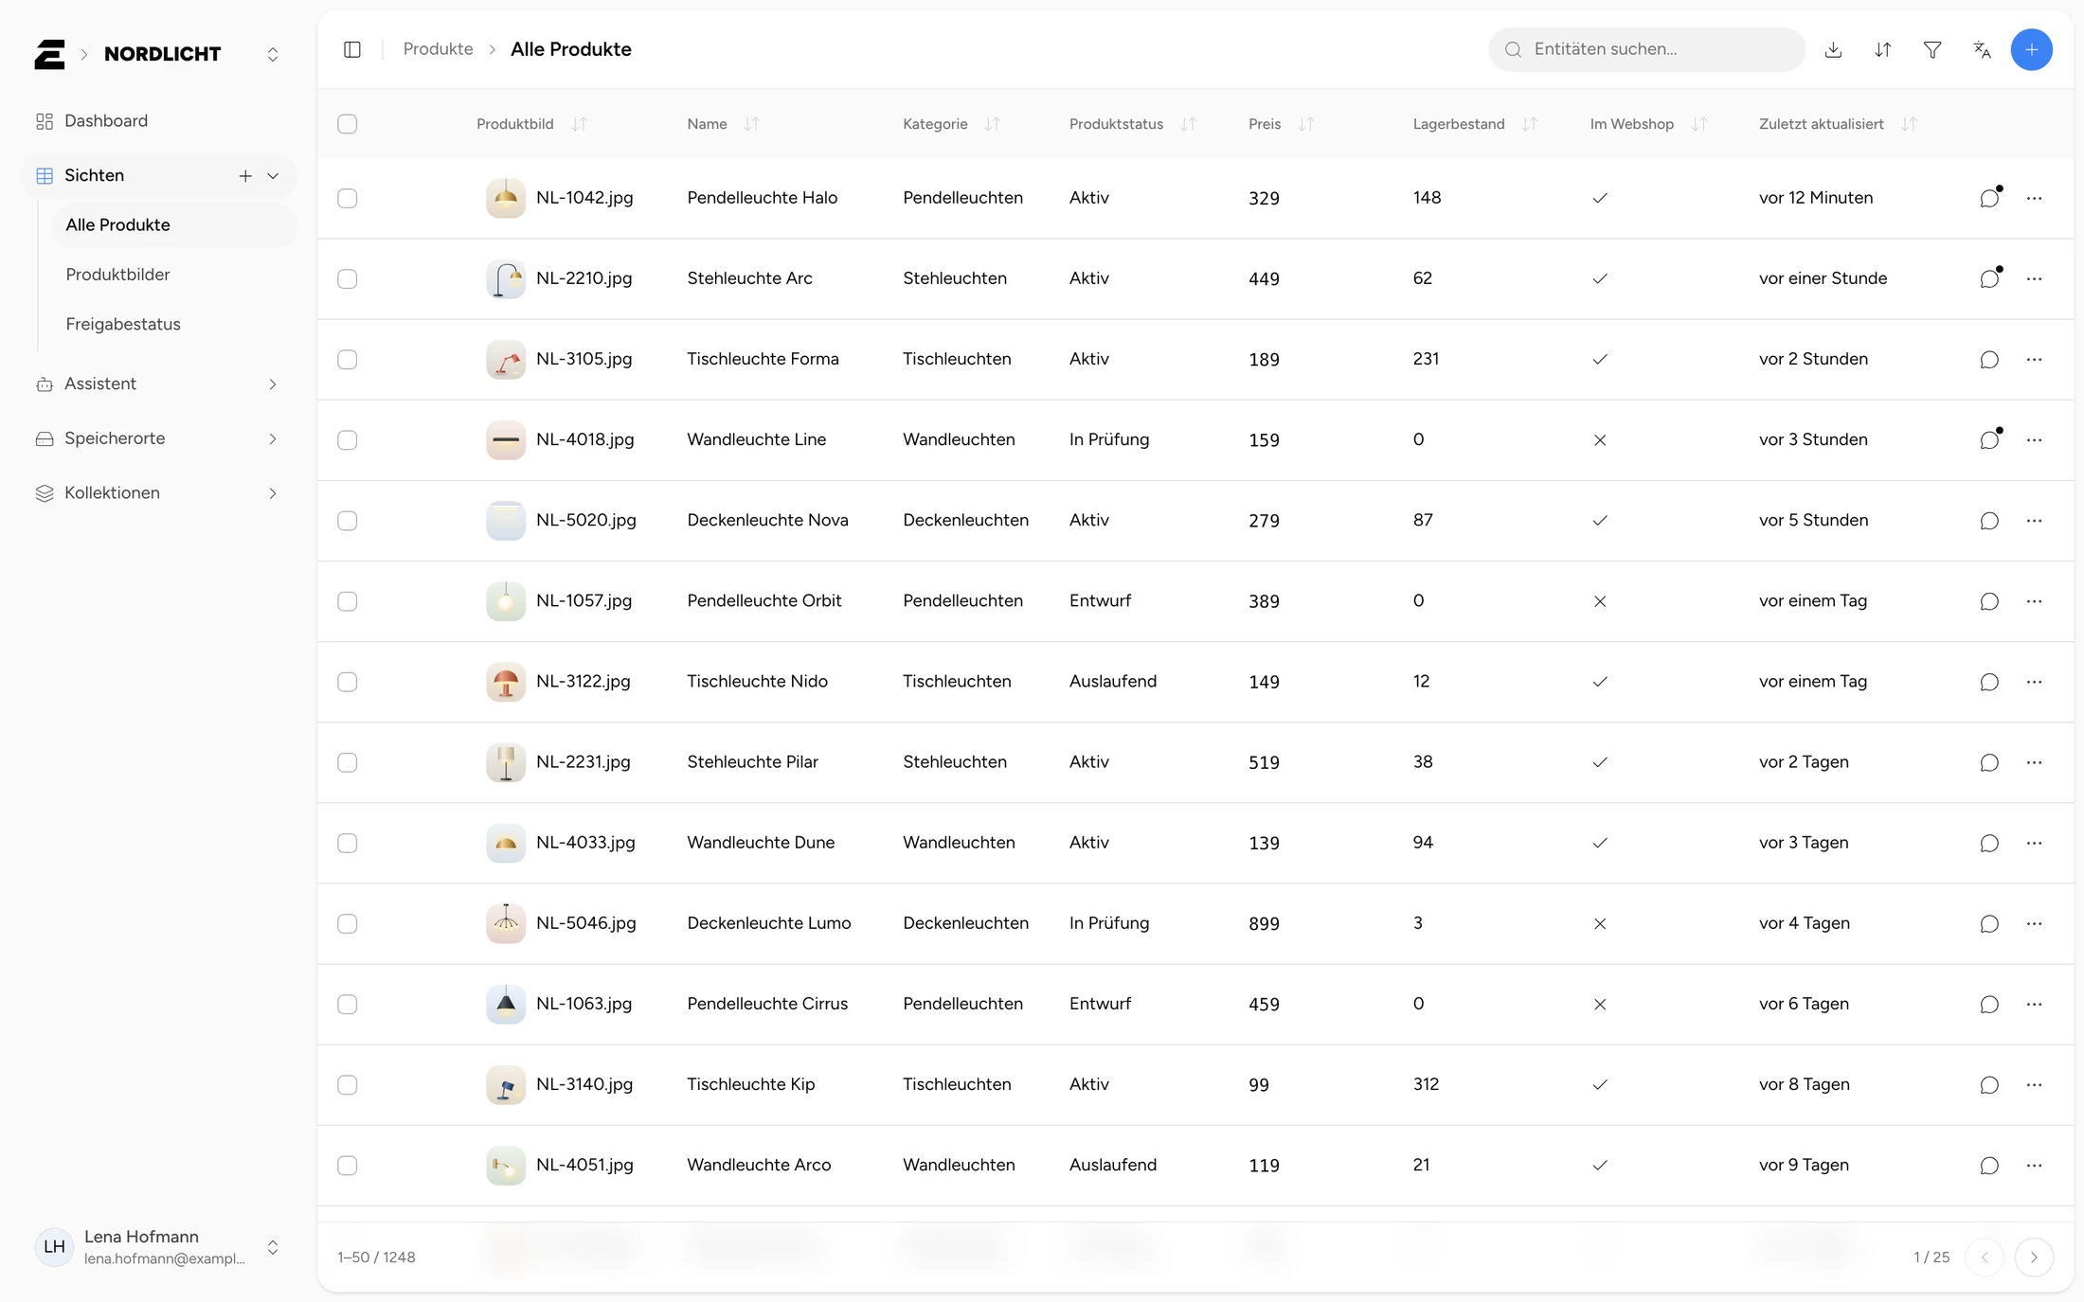The width and height of the screenshot is (2084, 1302).
Task: Click into the Entitäten suchen field
Action: 1646,49
